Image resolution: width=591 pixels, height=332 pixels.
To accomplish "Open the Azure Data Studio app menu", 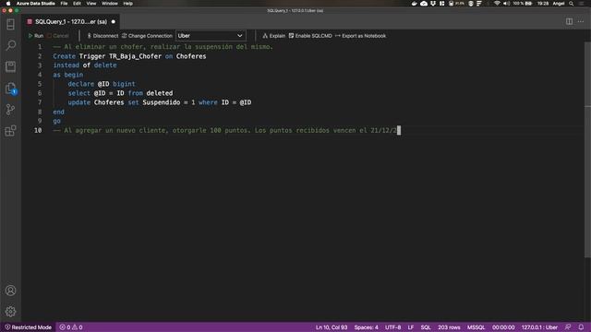I will click(36, 4).
